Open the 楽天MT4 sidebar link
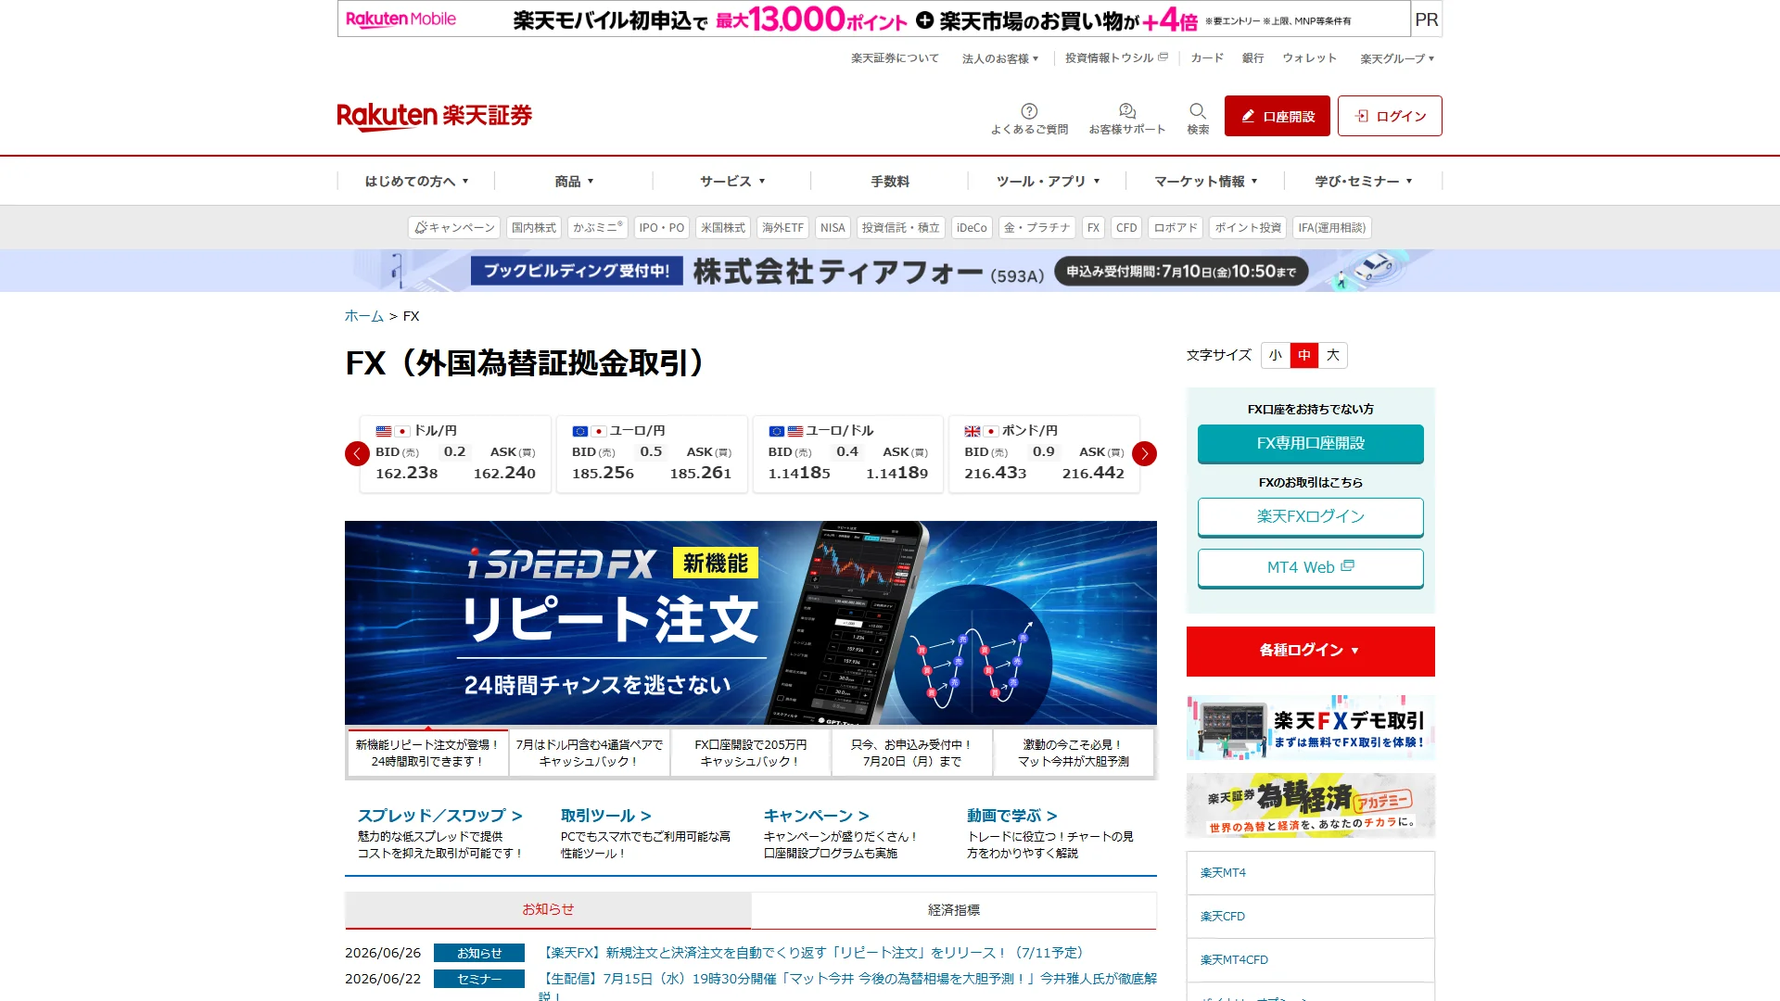This screenshot has height=1001, width=1780. pyautogui.click(x=1310, y=873)
